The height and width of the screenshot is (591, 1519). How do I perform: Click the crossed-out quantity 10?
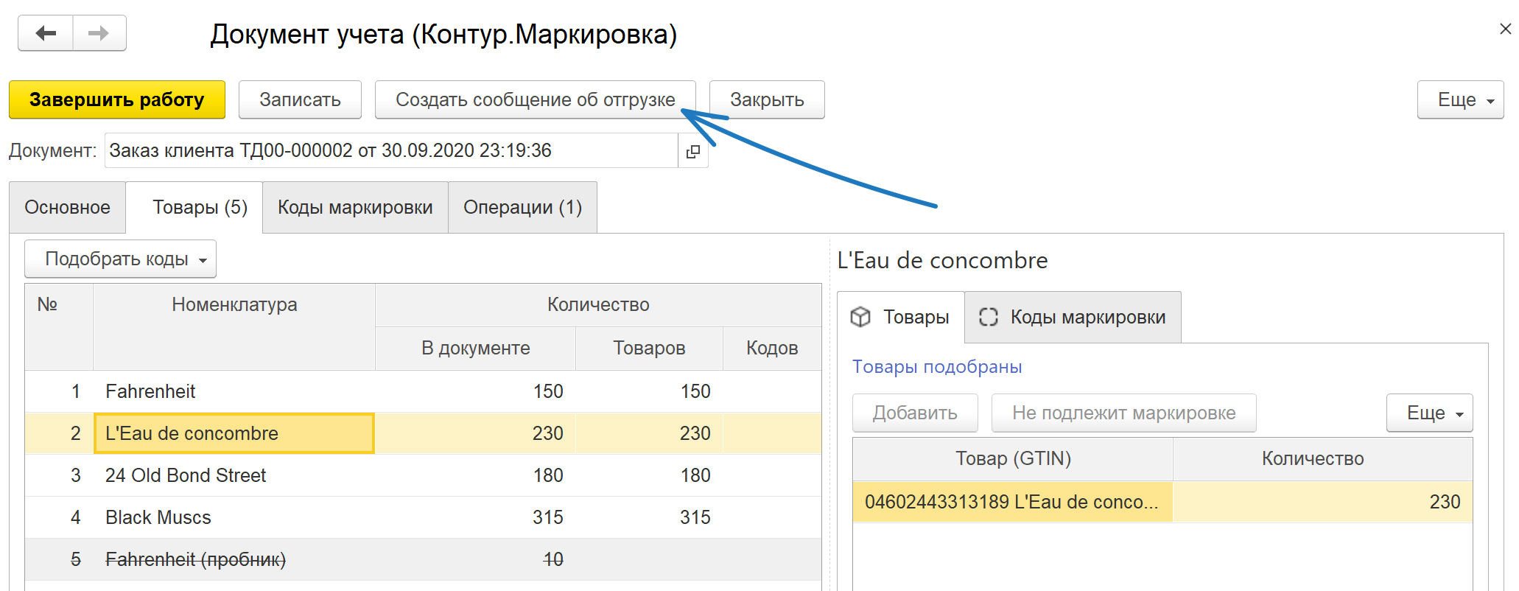pos(553,559)
